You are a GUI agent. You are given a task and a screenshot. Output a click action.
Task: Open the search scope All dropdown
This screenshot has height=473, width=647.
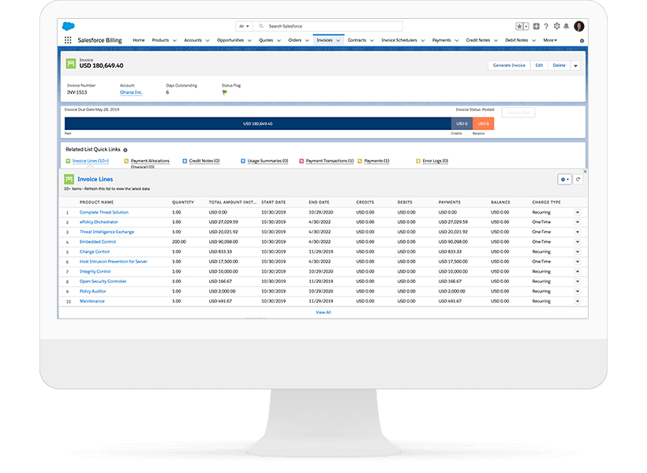click(x=243, y=26)
